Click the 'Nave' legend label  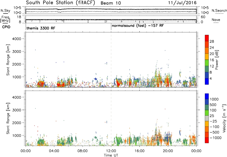(x=216, y=20)
